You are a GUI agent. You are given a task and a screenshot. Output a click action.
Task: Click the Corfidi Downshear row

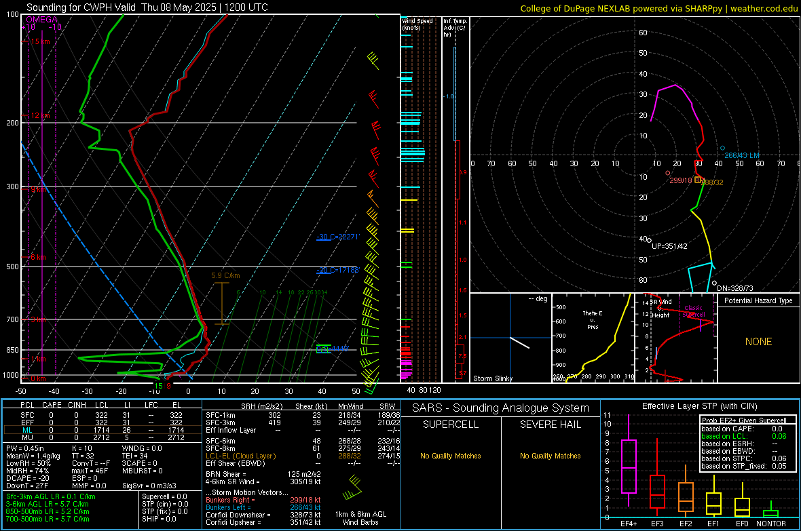pyautogui.click(x=263, y=515)
